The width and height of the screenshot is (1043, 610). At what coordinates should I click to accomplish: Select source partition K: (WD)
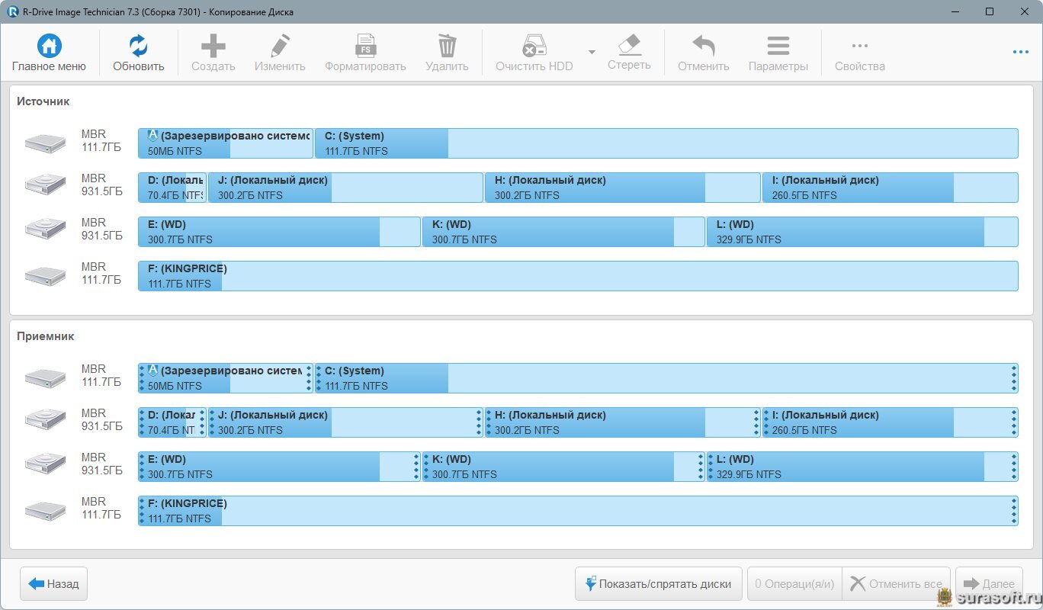click(x=563, y=232)
